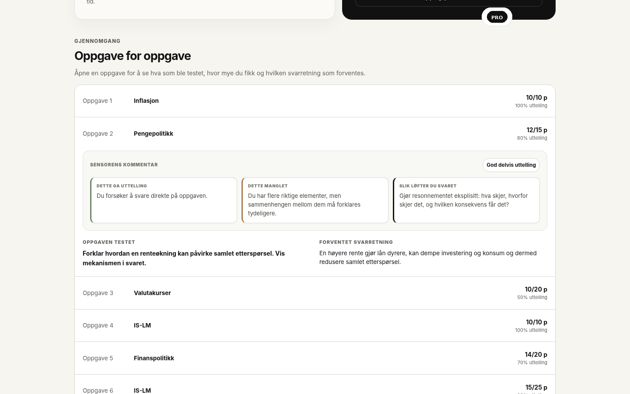
Task: Click the 15/25 p score
Action: click(536, 387)
